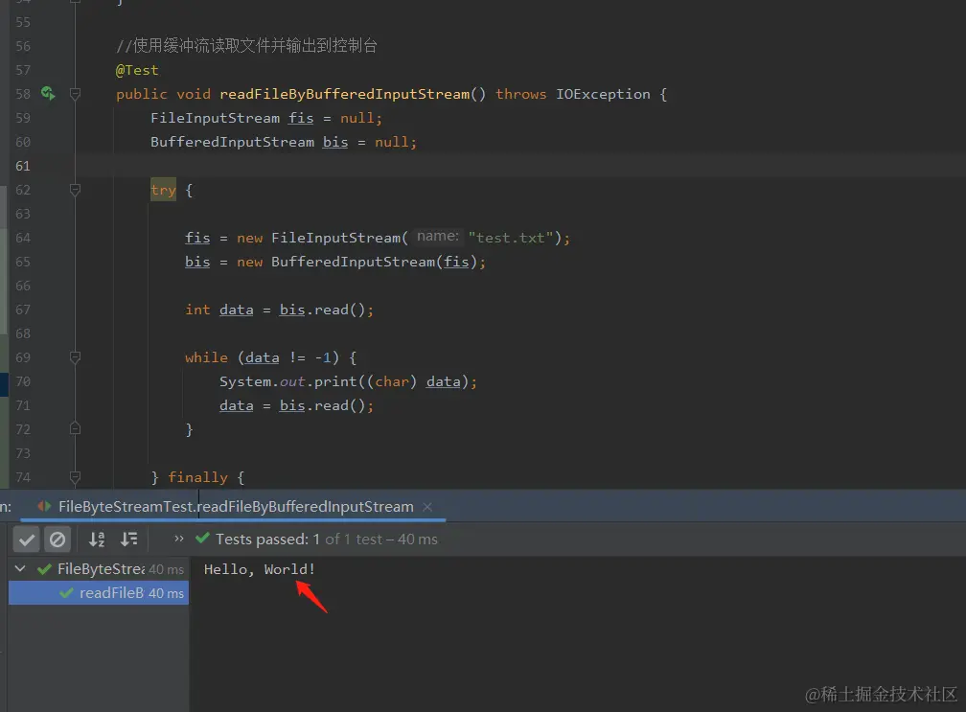Click the green passed checkmark beside Tests passed
The image size is (966, 712).
[x=202, y=539]
